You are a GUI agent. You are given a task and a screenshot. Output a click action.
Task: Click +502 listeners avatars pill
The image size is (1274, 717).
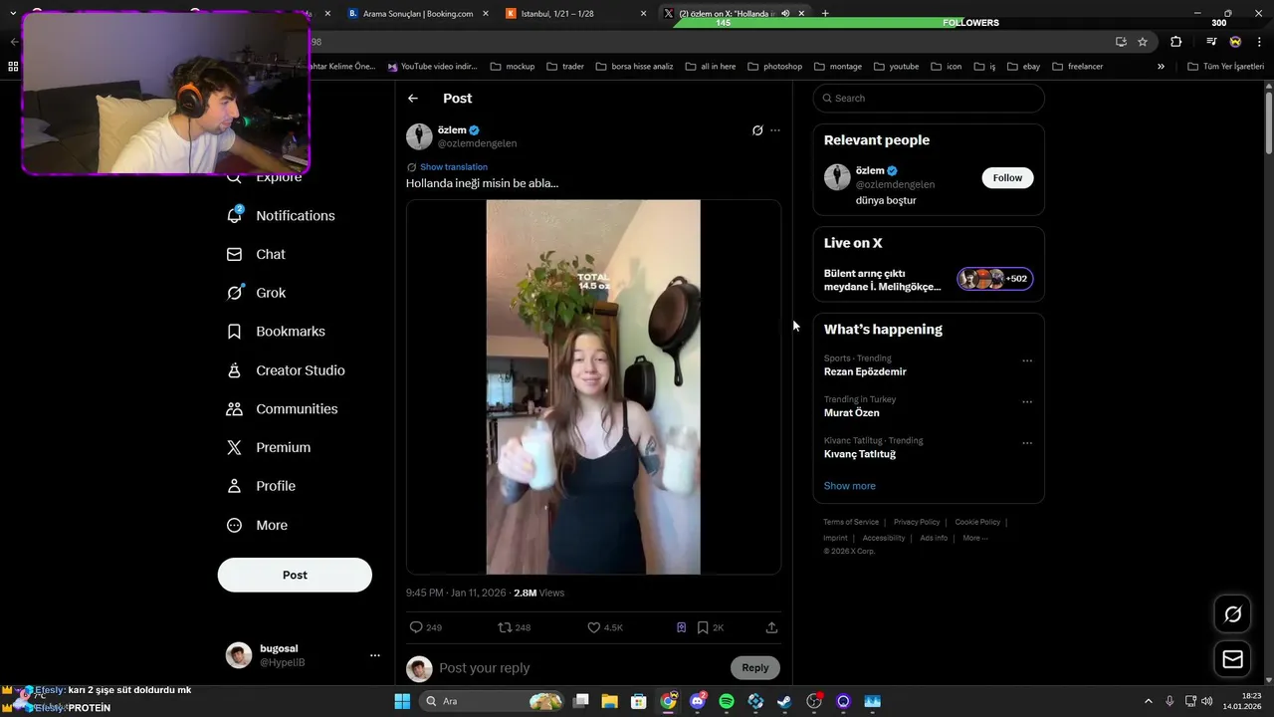tap(995, 279)
